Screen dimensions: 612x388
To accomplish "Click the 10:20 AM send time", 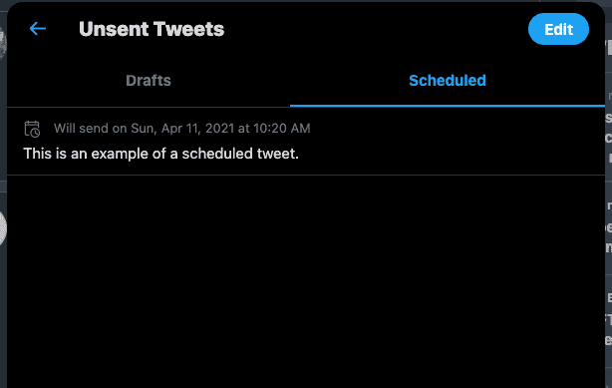I will pos(281,128).
